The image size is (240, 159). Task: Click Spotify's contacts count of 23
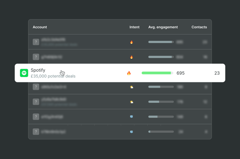pos(217,73)
